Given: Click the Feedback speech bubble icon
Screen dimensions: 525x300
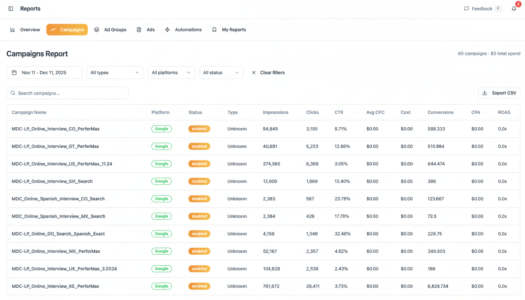Looking at the screenshot, I should click(x=466, y=9).
